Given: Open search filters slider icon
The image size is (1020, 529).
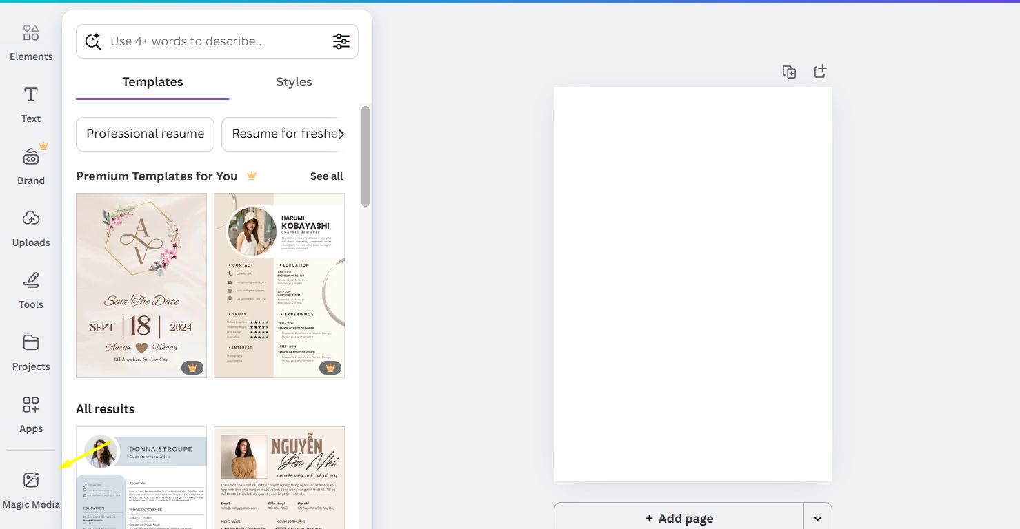Looking at the screenshot, I should click(341, 41).
